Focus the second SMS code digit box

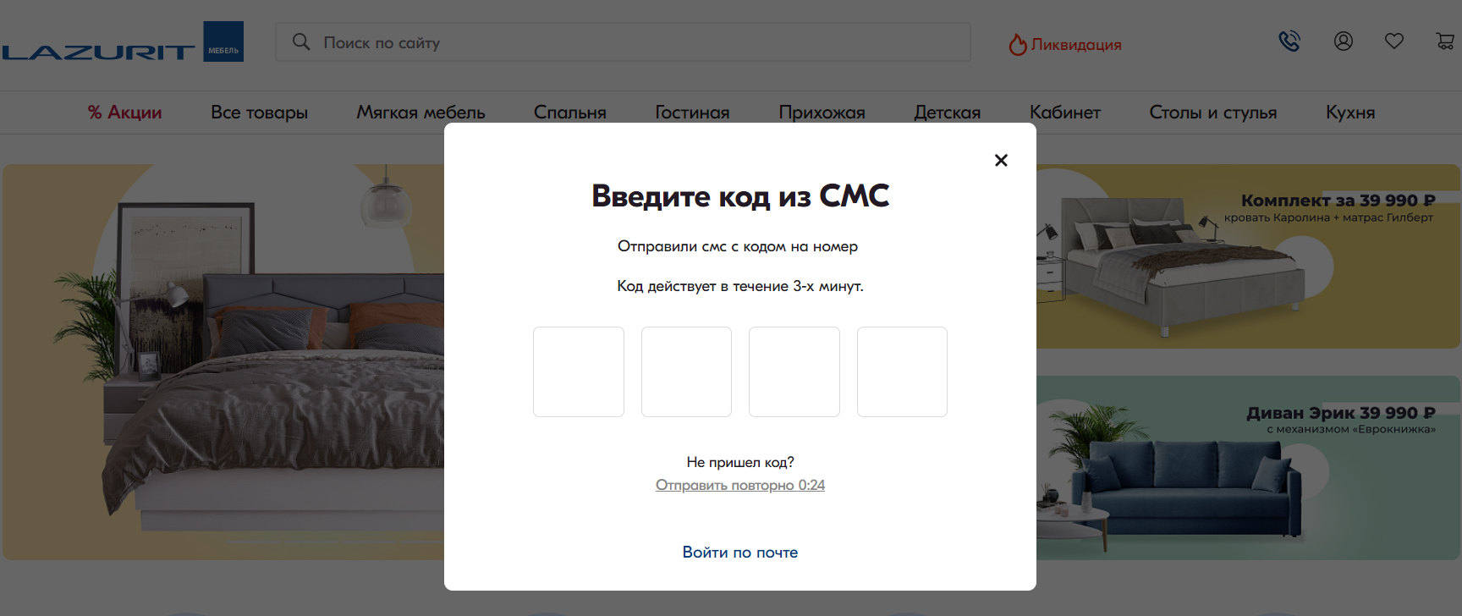[686, 371]
